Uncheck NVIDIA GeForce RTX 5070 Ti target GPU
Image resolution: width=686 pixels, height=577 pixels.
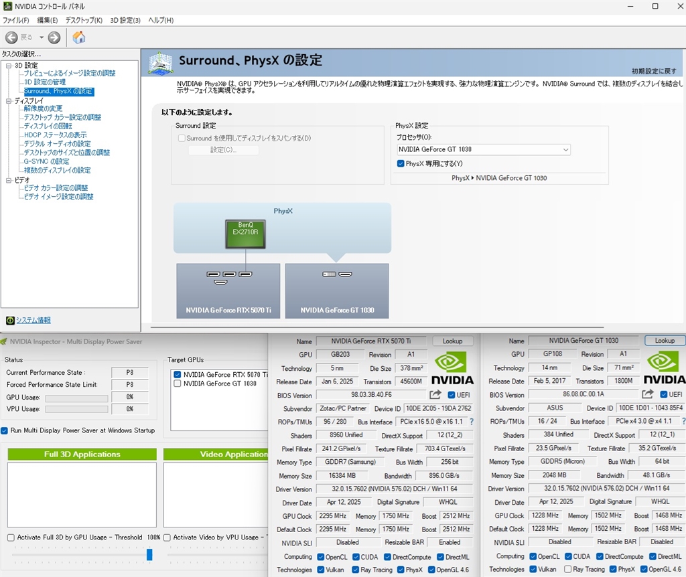coord(177,375)
